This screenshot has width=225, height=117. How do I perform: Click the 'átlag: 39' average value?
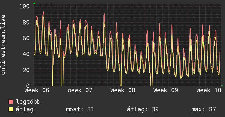tap(143, 109)
